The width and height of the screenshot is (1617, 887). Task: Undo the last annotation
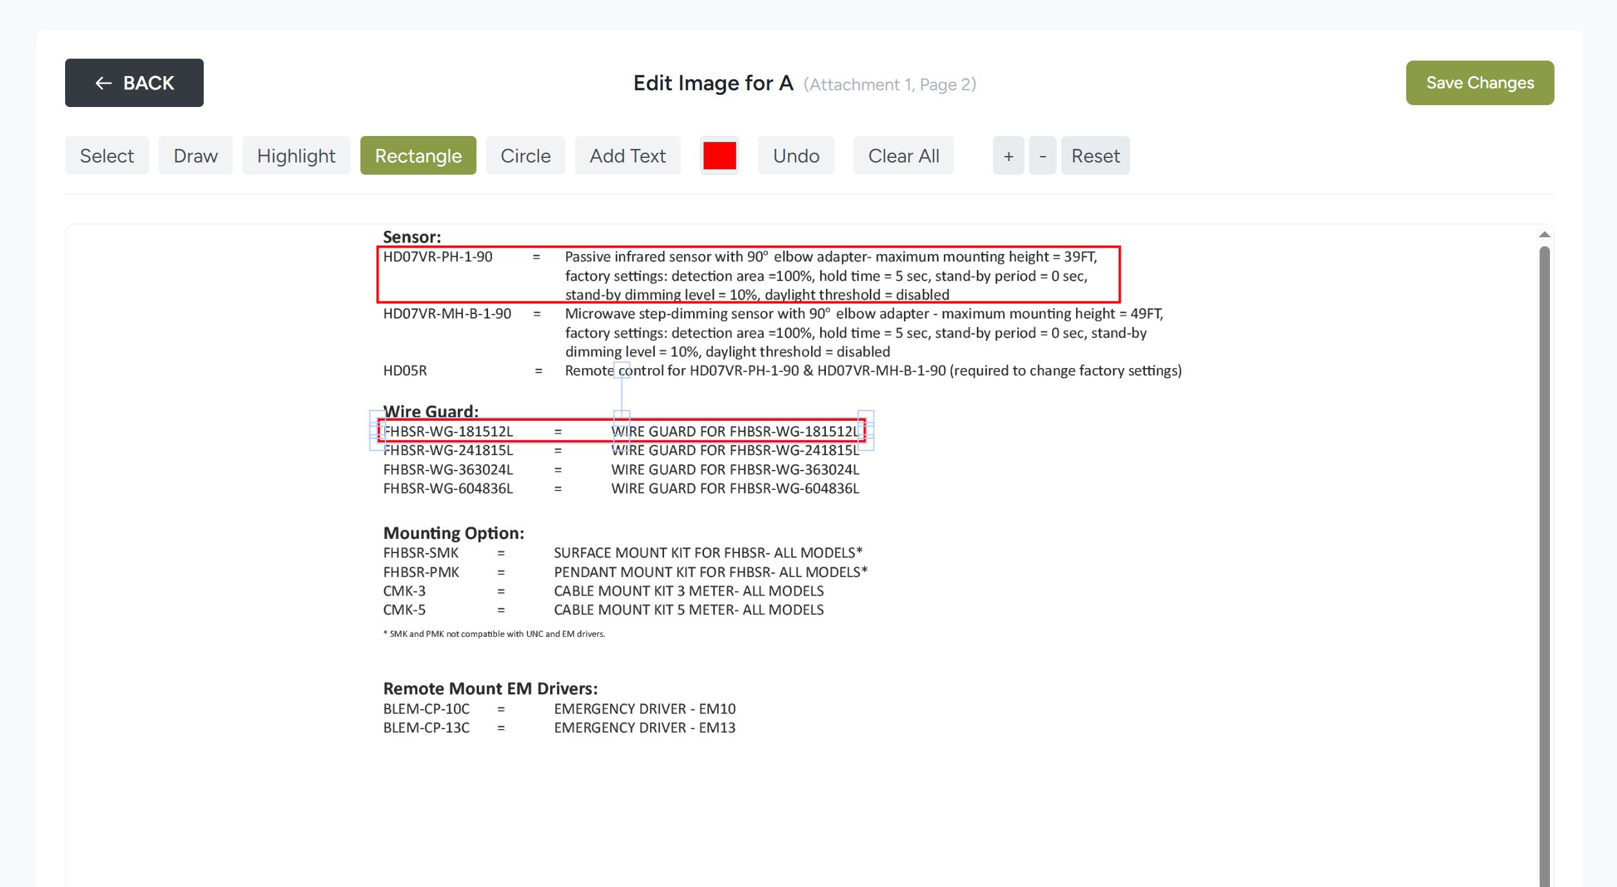796,155
